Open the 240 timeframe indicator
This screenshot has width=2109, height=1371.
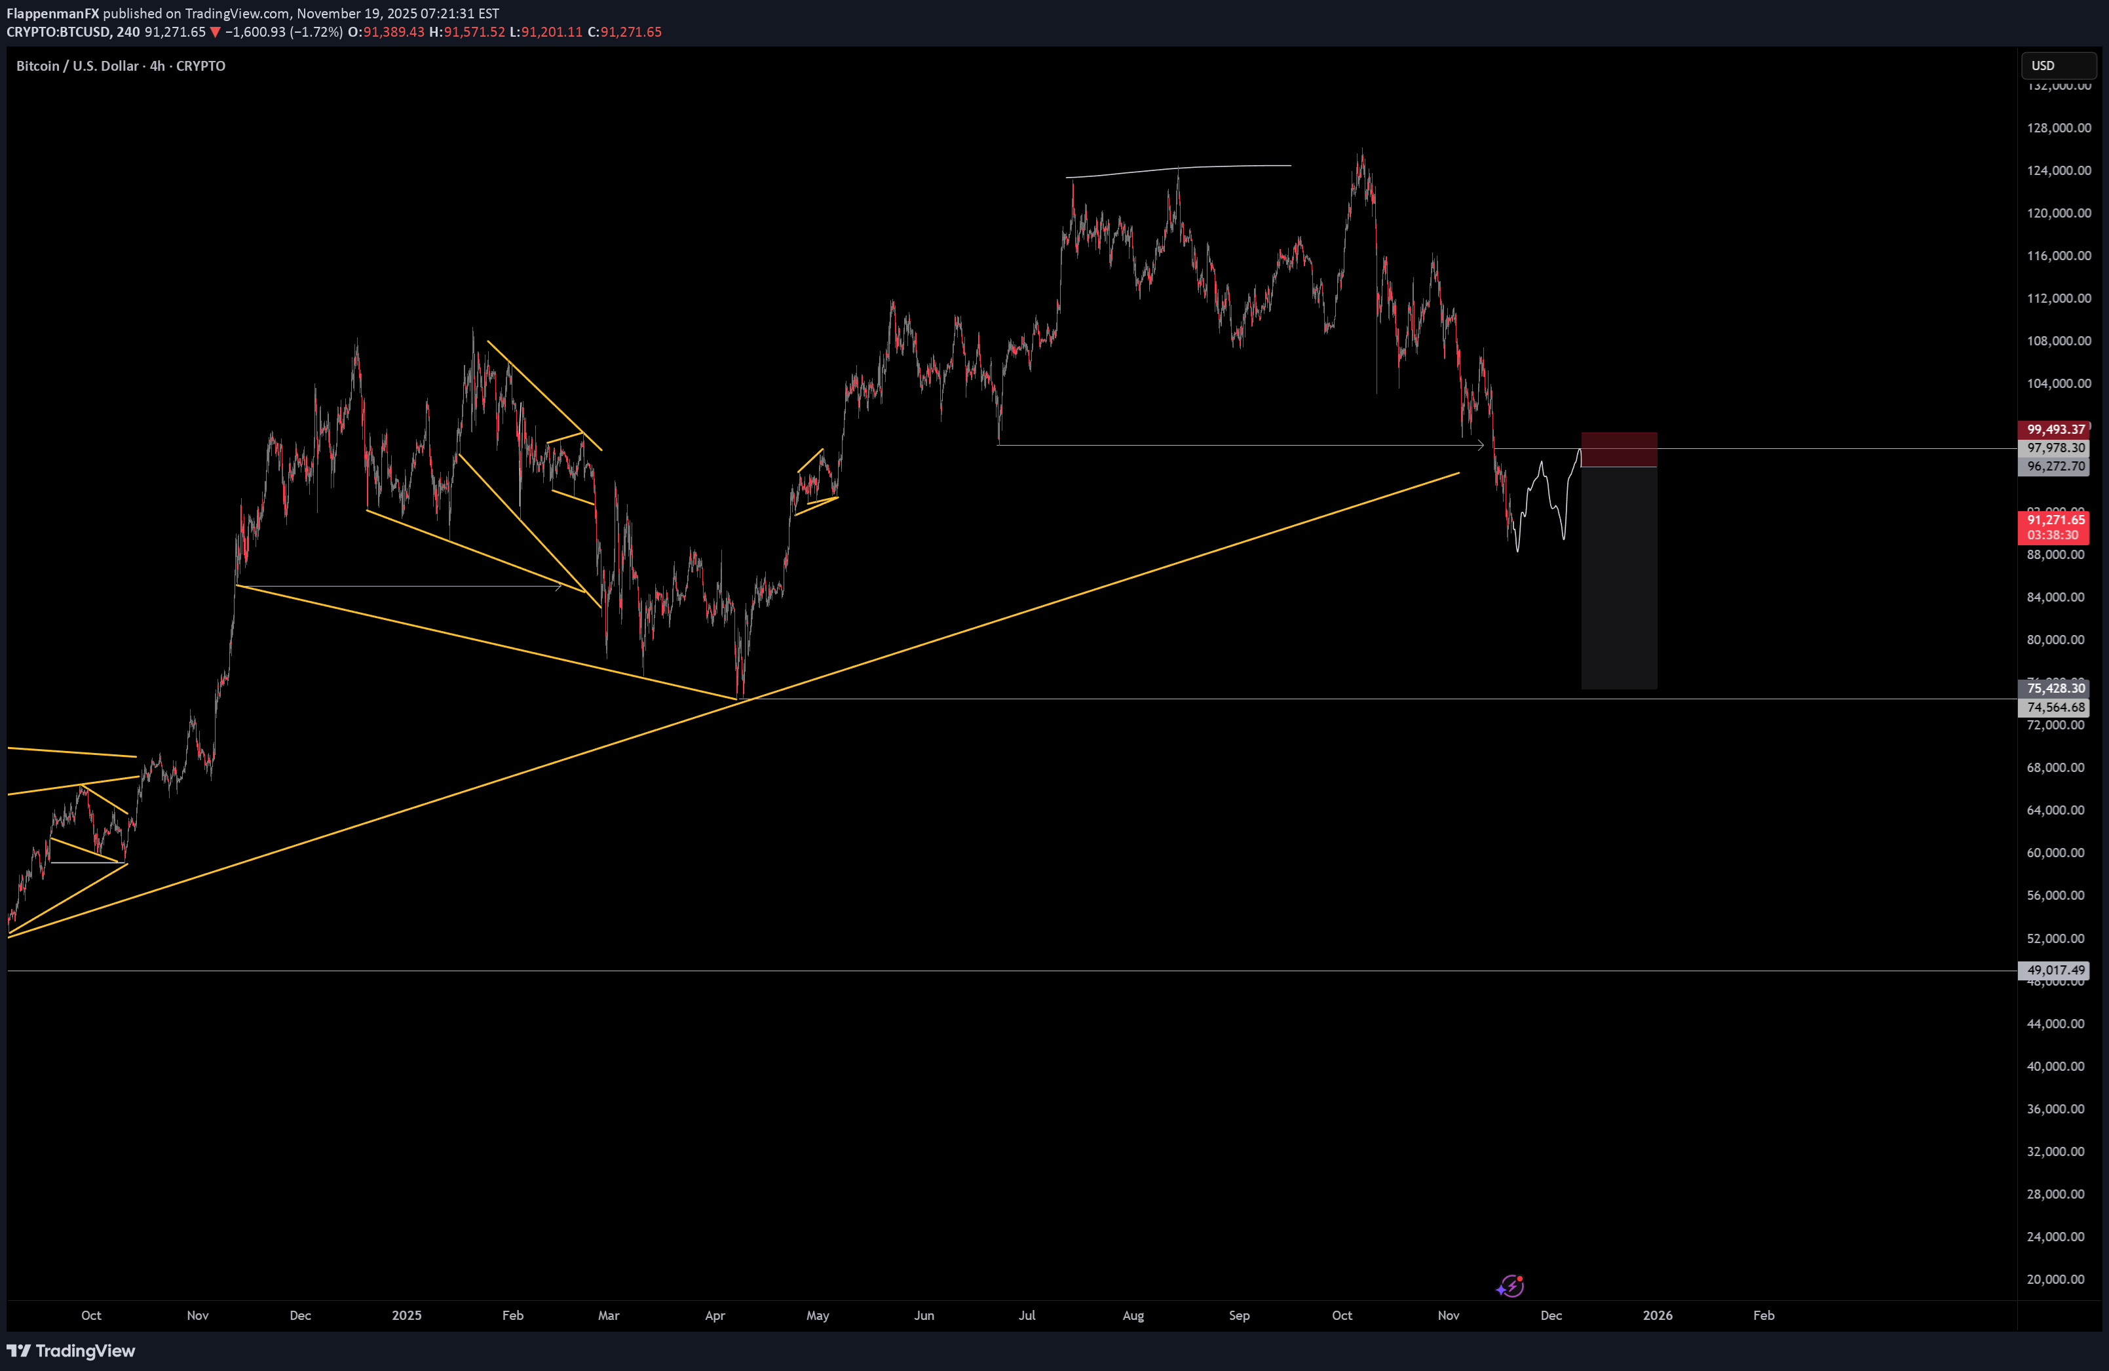point(128,32)
